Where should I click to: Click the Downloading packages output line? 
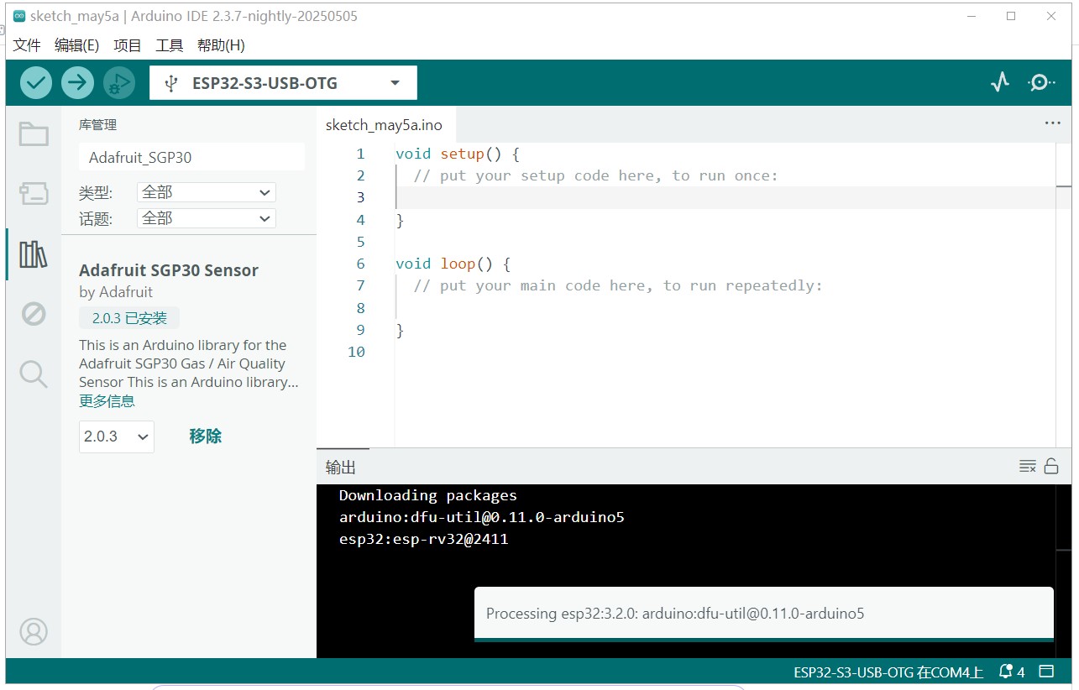coord(428,495)
